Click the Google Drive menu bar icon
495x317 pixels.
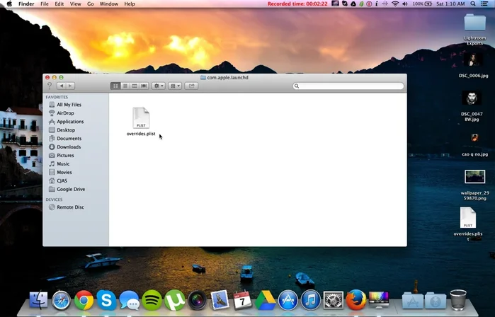353,4
